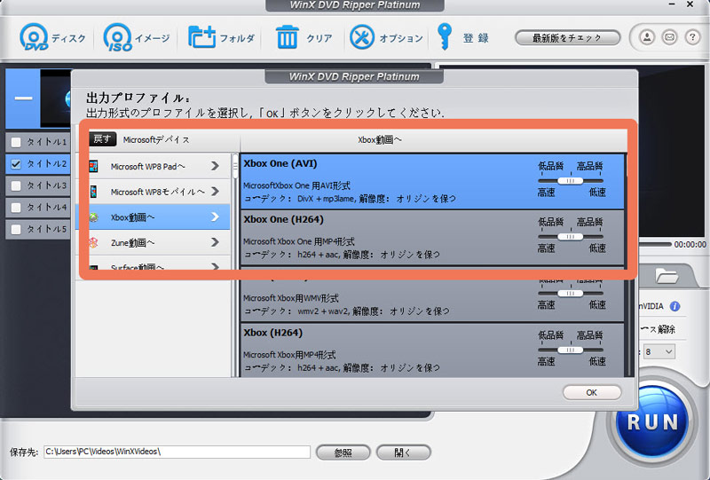Screen dimensions: 710x480
Task: Expand the Zune動画 category arrow
Action: tap(216, 241)
